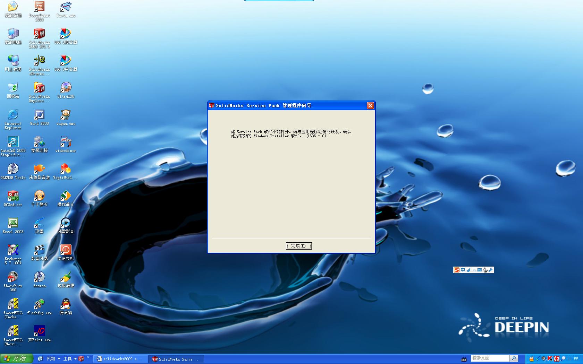Switch to the SolidWorks Servi... taskbar button

[x=176, y=359]
